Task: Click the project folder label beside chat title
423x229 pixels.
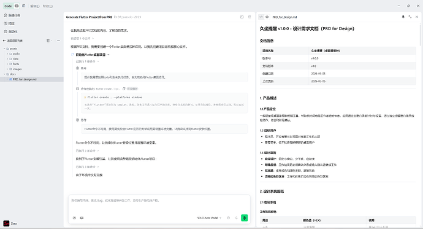Action: coord(128,17)
